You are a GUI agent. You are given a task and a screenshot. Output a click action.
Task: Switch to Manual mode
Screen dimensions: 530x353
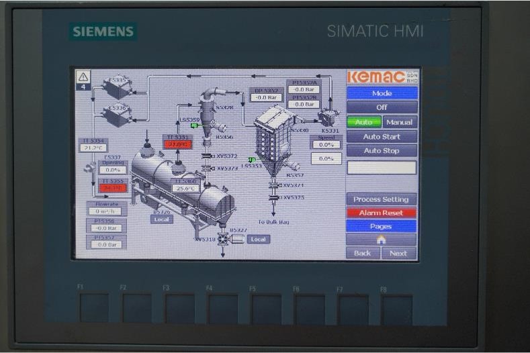(x=399, y=122)
